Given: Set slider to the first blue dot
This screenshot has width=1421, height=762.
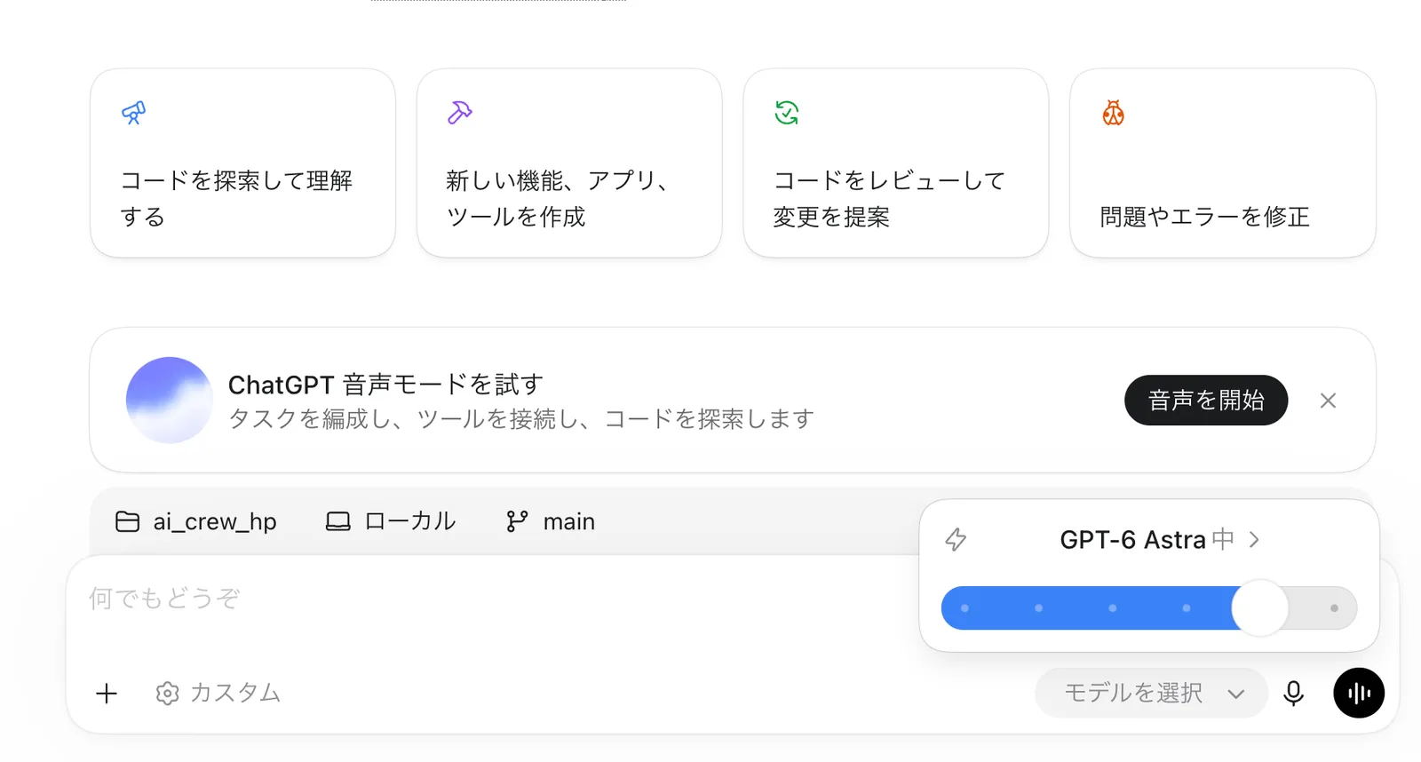Looking at the screenshot, I should pyautogui.click(x=965, y=608).
